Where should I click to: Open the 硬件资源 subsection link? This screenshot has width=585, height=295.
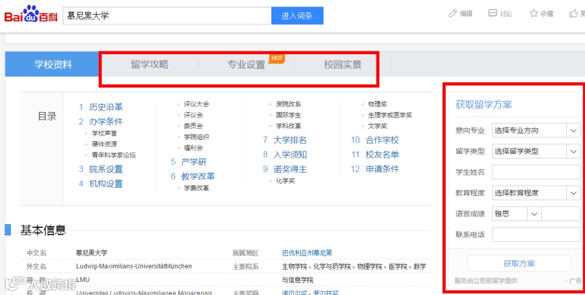[104, 144]
